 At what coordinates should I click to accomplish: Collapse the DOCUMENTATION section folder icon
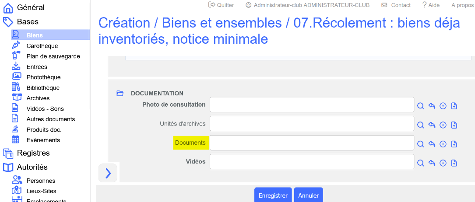pyautogui.click(x=120, y=93)
